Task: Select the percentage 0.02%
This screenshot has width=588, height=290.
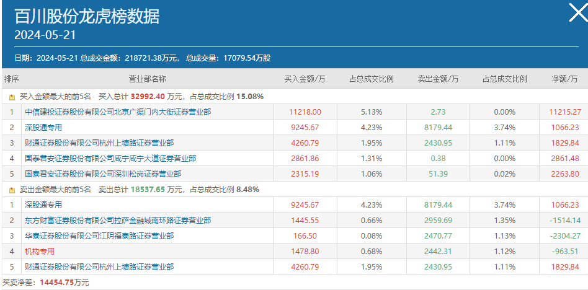Action: pyautogui.click(x=505, y=174)
